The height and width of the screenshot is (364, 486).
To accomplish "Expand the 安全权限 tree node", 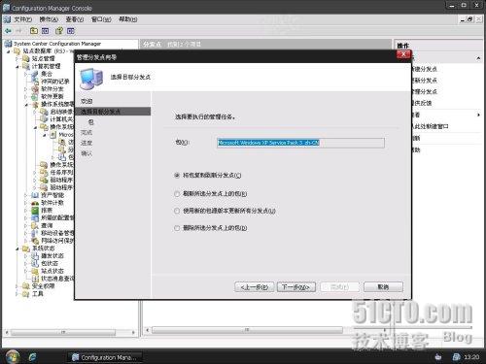I will click(17, 286).
